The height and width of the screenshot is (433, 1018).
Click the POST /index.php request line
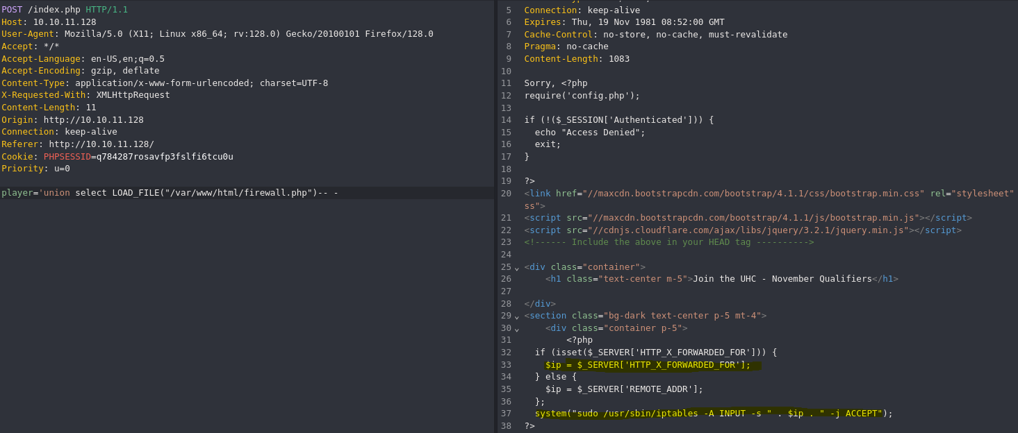65,10
